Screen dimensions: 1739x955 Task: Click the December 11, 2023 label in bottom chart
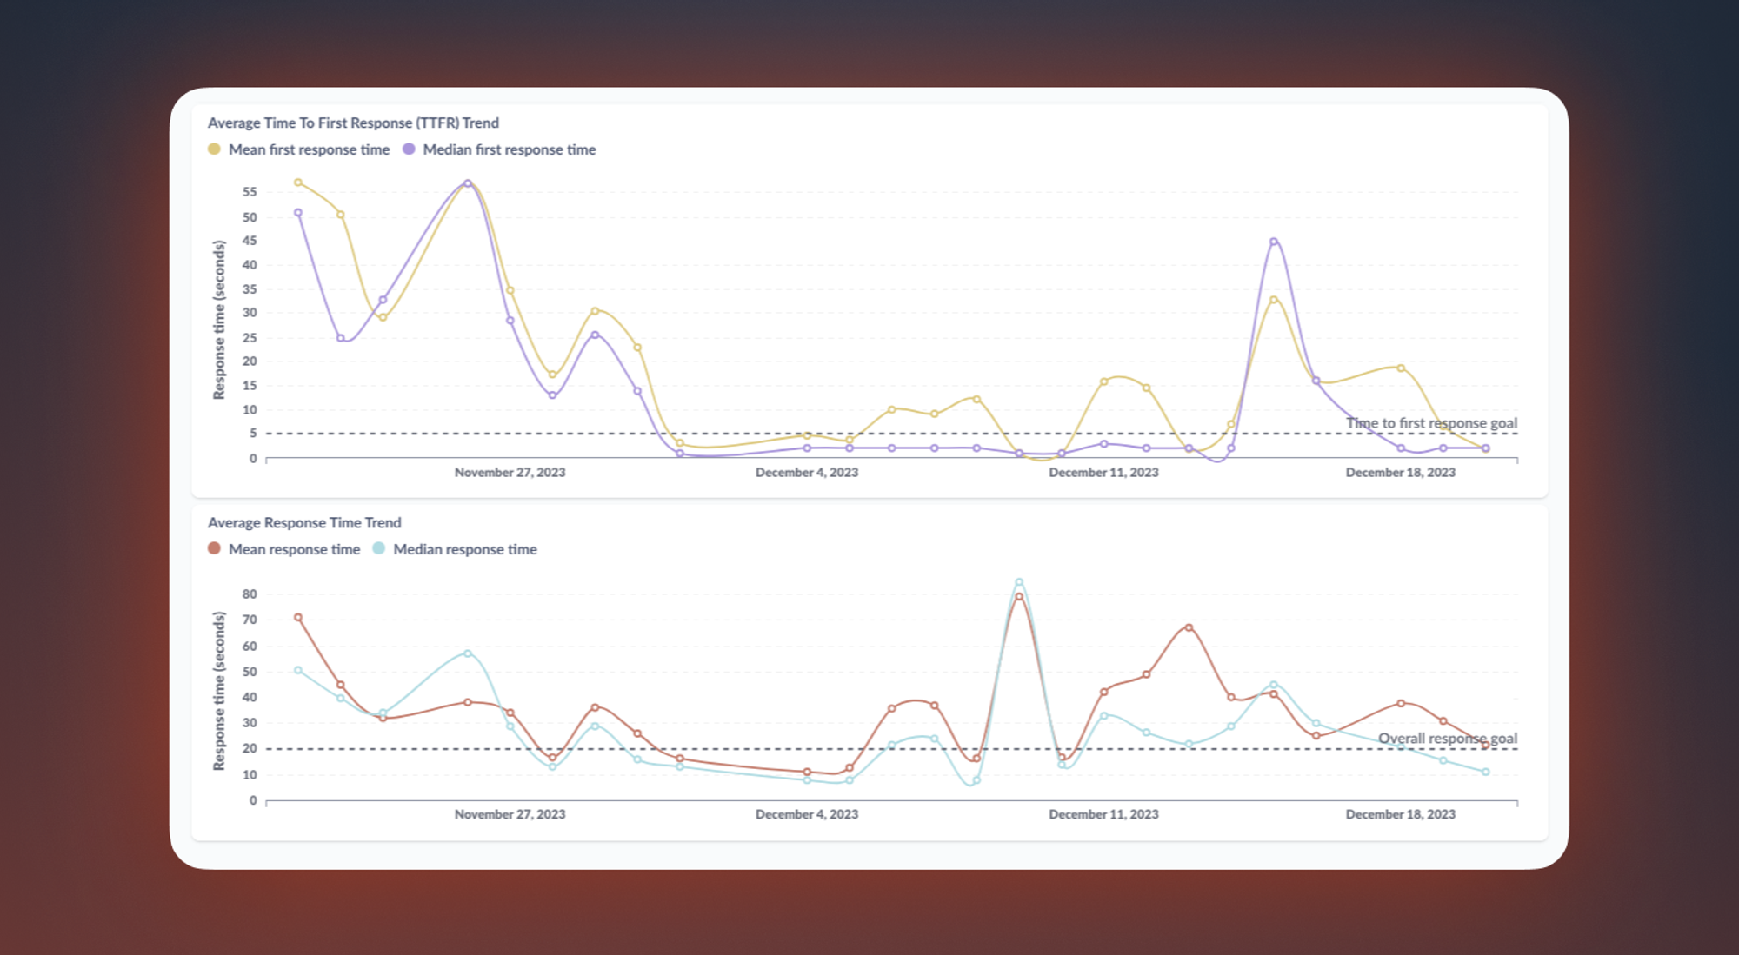point(1103,814)
